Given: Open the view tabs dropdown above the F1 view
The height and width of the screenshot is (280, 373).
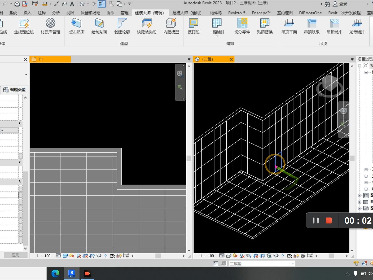Looking at the screenshot, I should coord(189,59).
